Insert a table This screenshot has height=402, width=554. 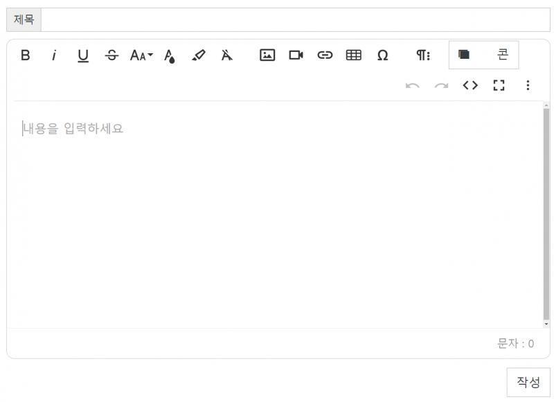354,55
